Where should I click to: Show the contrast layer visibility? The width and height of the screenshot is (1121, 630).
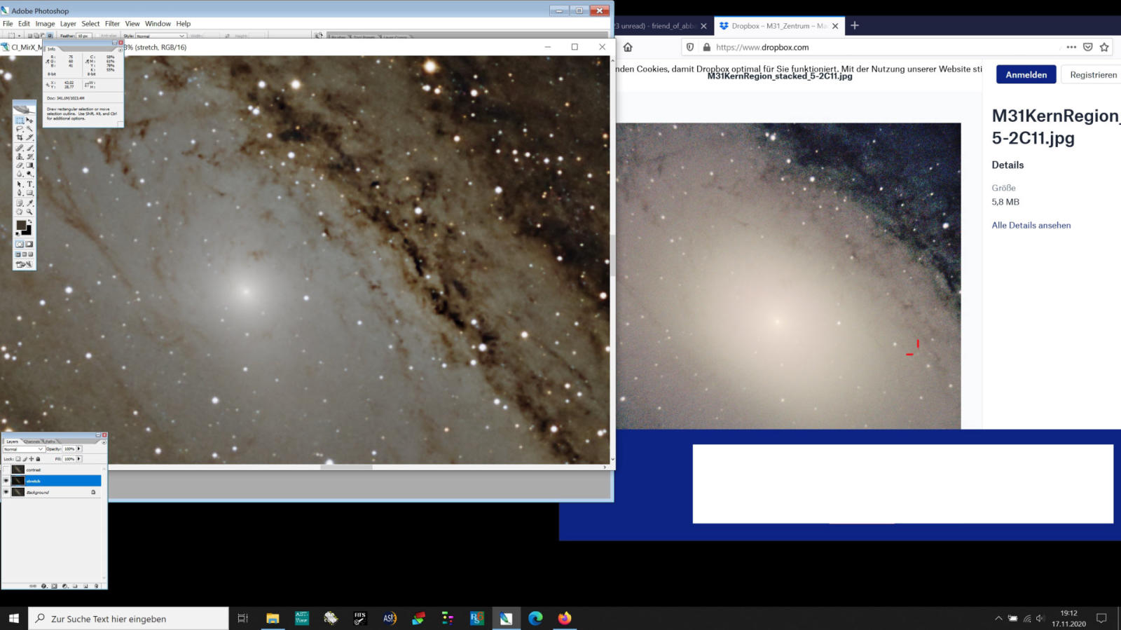6,470
